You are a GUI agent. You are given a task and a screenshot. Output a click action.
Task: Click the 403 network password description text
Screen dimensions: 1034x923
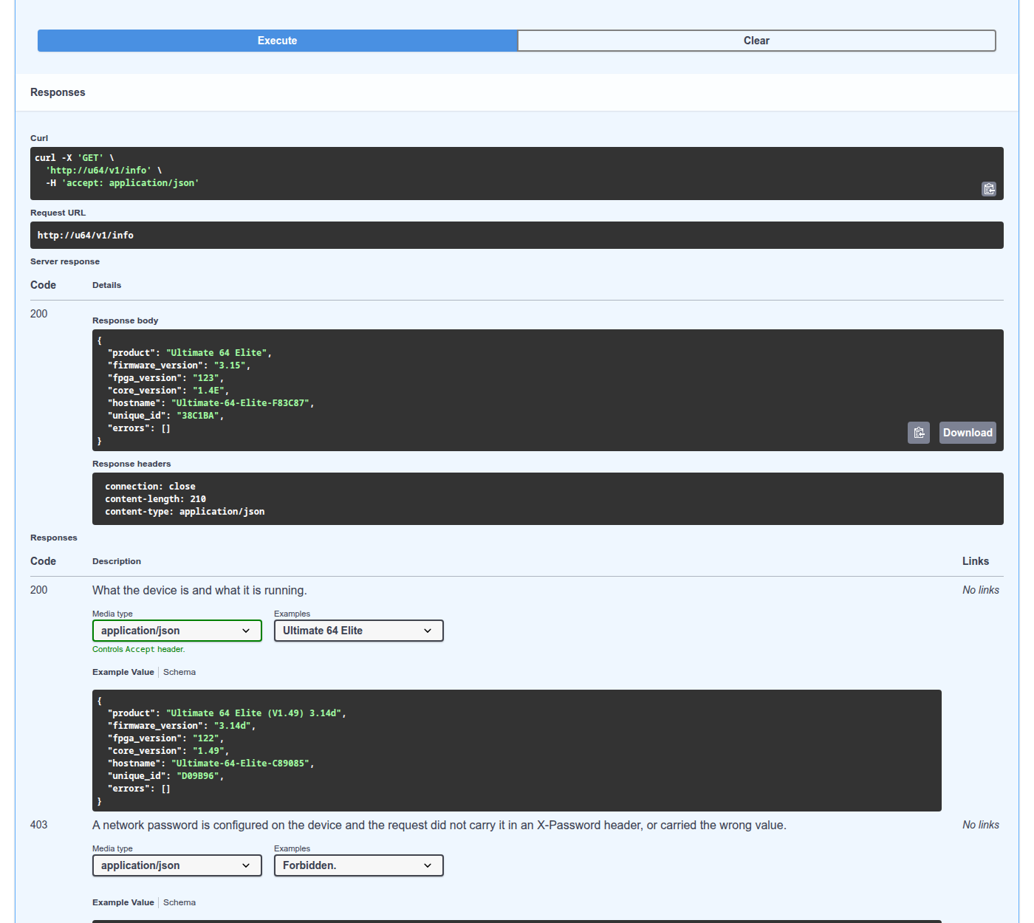pos(439,825)
